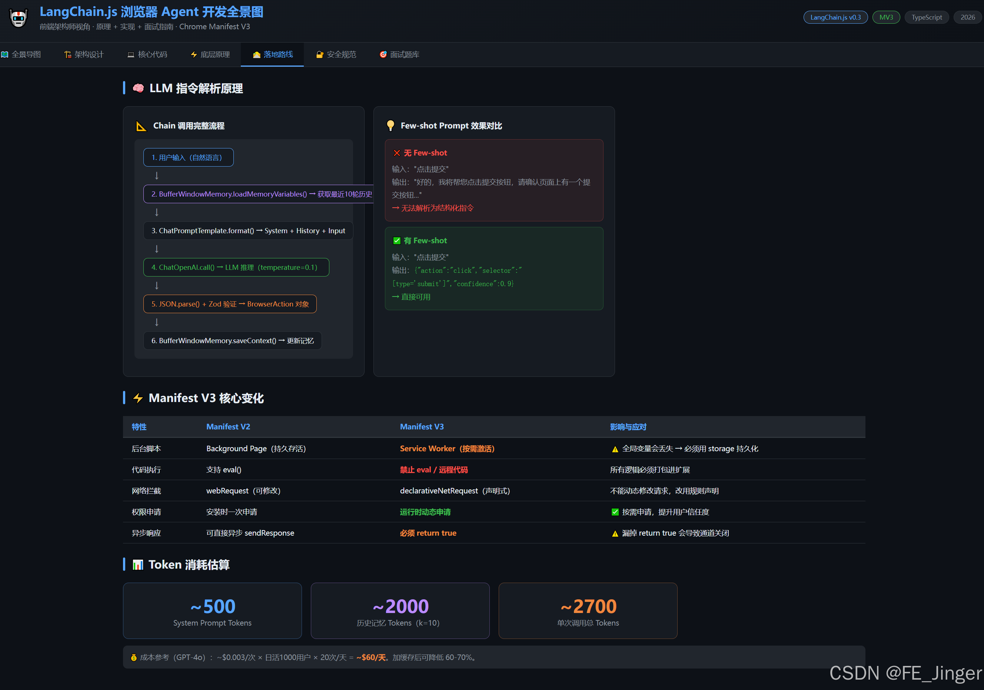Click green checkmark beside 有 Few-shot
The width and height of the screenshot is (984, 690).
click(396, 241)
